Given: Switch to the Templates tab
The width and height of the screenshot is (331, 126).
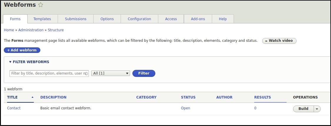Looking at the screenshot, I should [42, 19].
